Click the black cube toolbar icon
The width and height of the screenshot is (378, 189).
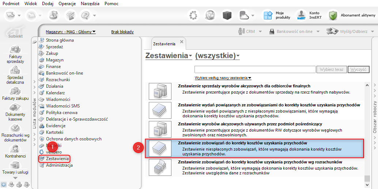click(x=227, y=15)
